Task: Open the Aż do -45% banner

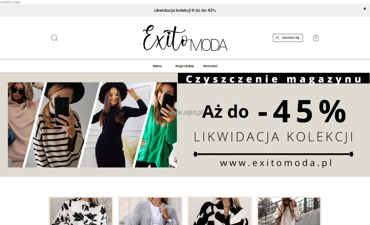Action: 185,125
